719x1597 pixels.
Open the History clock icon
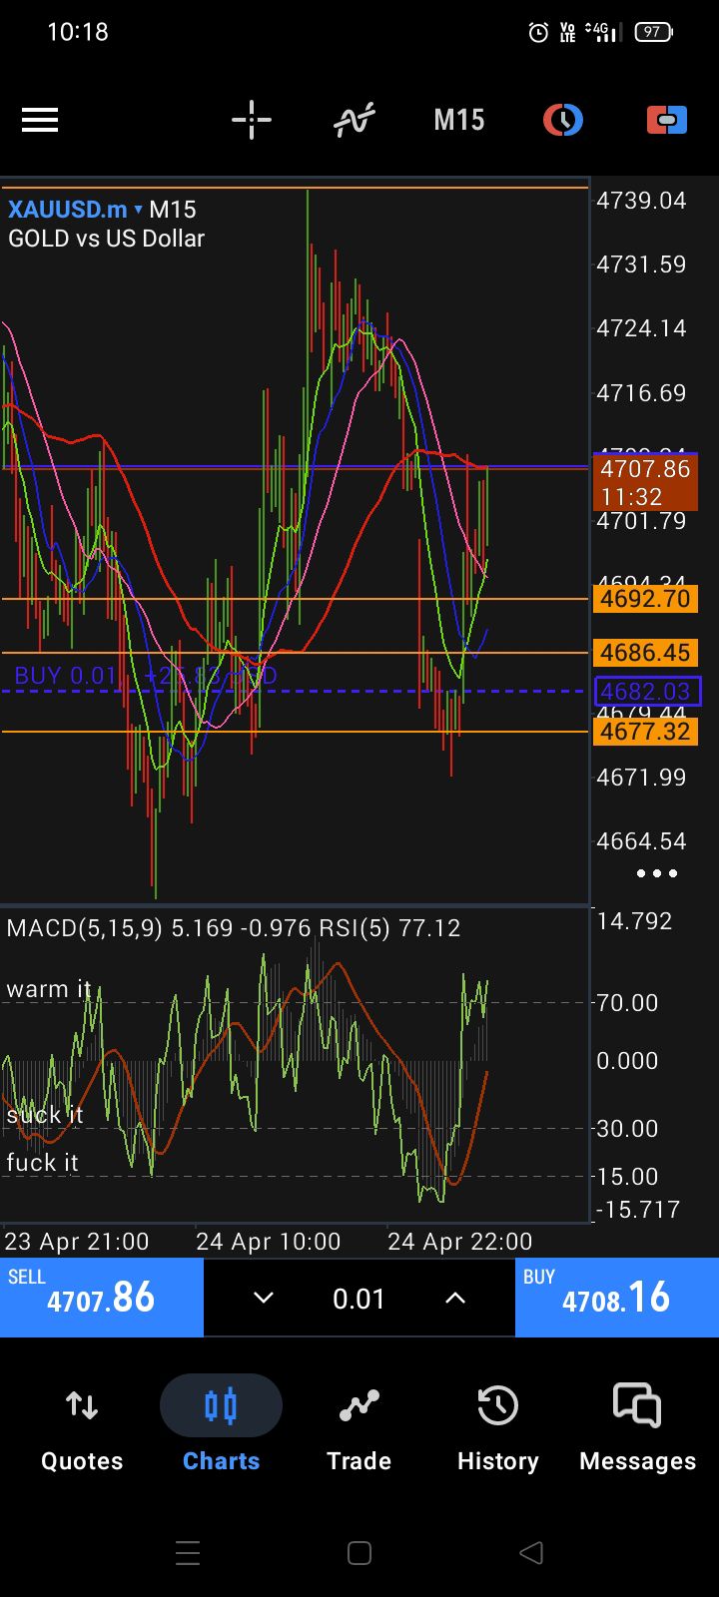pos(497,1405)
